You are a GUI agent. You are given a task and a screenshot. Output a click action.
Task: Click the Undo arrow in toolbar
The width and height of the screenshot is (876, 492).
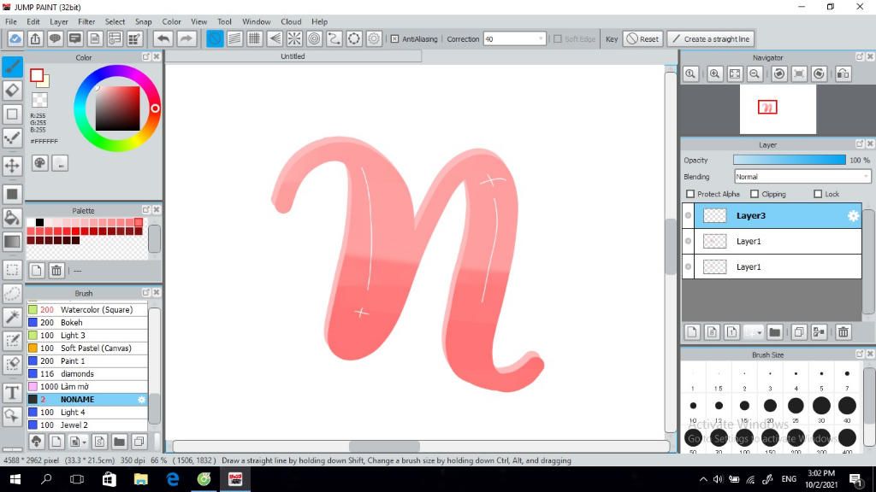tap(163, 38)
